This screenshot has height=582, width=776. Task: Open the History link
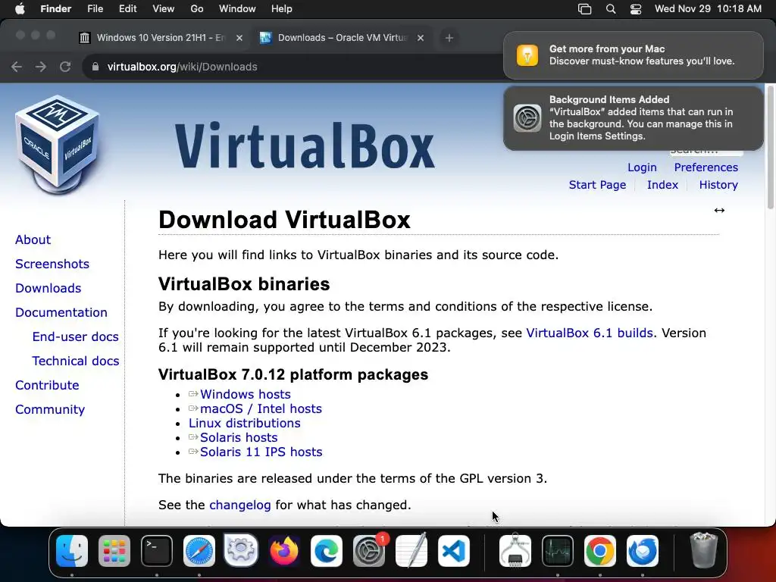point(718,185)
